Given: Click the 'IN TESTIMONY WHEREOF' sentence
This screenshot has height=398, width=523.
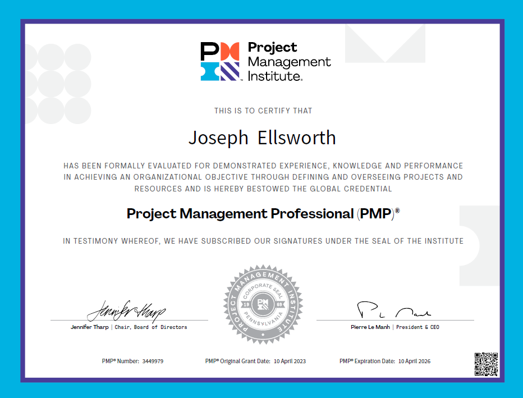Looking at the screenshot, I should point(263,241).
